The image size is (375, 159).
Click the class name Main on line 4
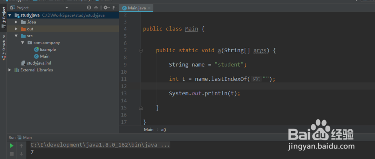click(192, 29)
